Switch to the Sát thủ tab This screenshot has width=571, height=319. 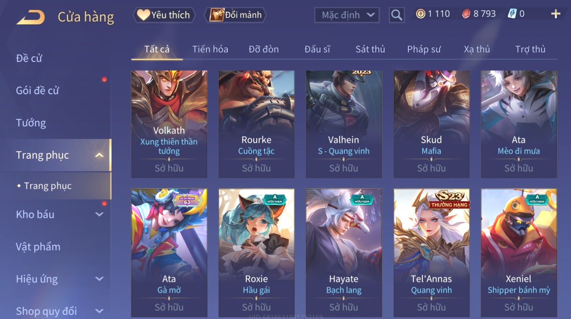(370, 49)
